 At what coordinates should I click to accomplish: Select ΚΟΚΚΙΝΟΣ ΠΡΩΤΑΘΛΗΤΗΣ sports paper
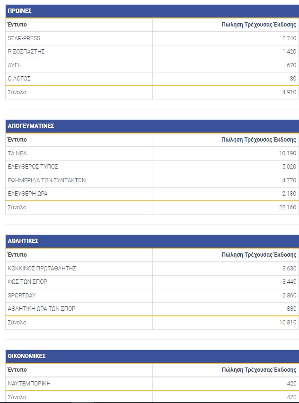[x=42, y=269]
